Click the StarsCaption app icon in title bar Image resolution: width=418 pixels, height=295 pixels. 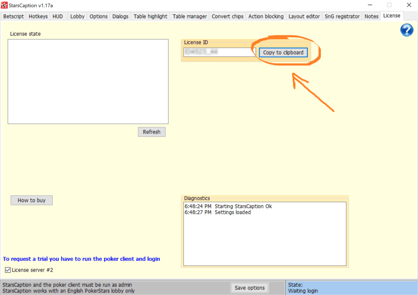point(4,5)
